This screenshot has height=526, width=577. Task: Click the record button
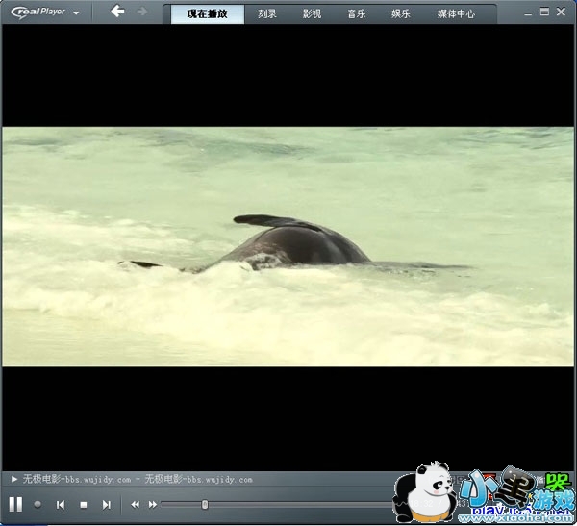pyautogui.click(x=38, y=504)
